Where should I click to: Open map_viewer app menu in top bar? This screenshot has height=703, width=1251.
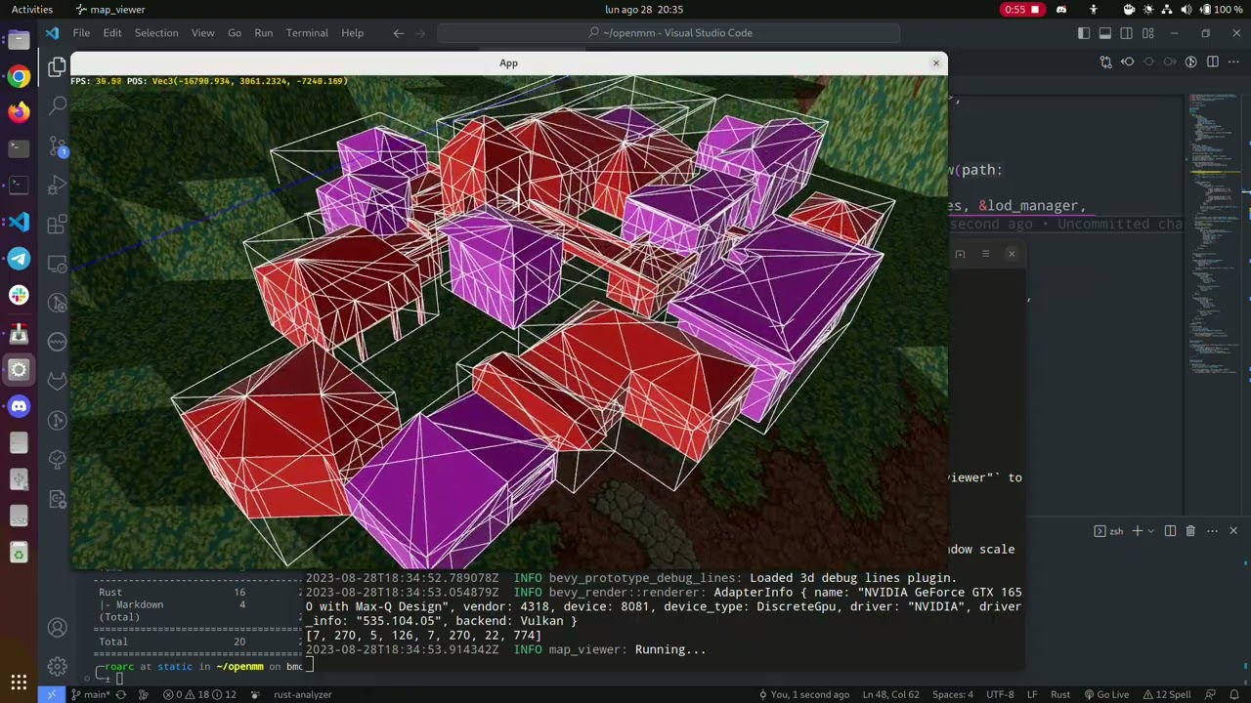click(110, 10)
